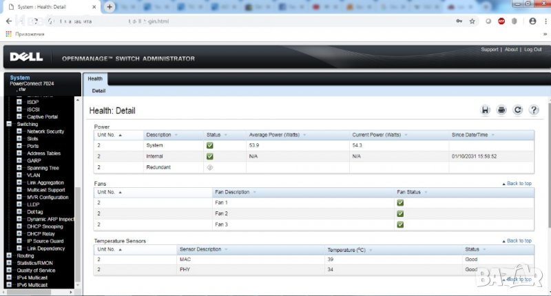Collapse the Switching tree node
This screenshot has width=551, height=296.
coord(10,125)
